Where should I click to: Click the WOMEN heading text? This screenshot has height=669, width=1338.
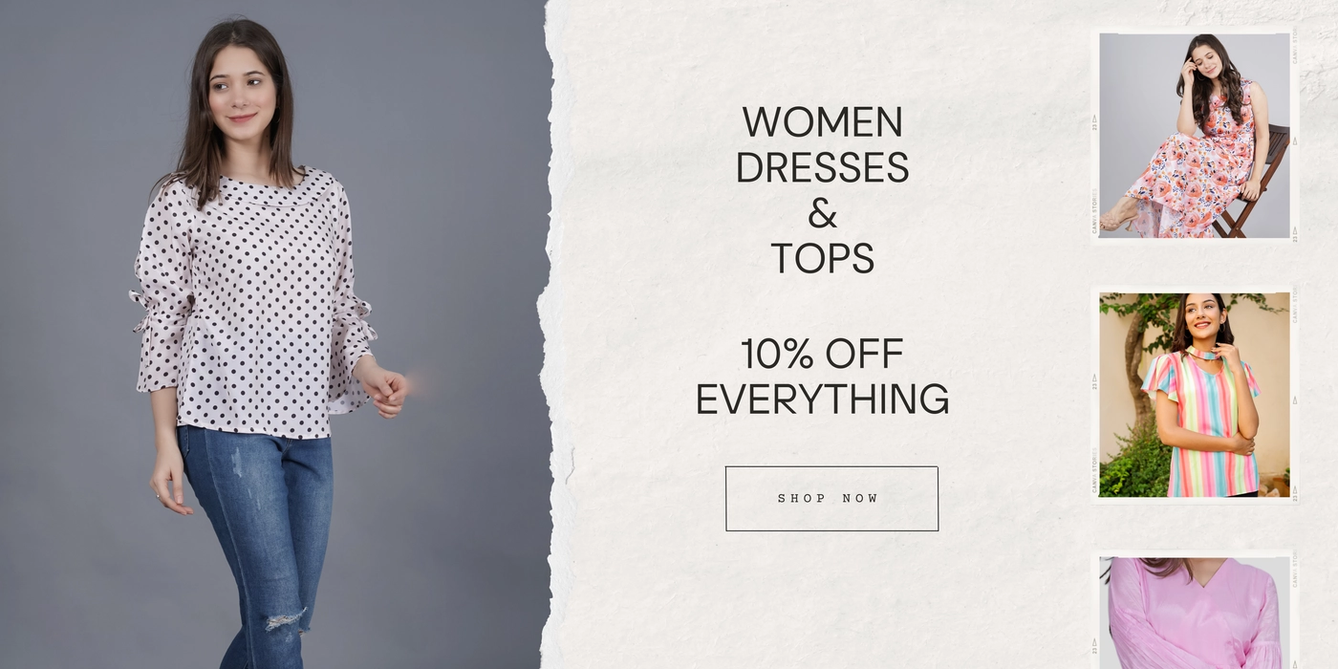822,122
